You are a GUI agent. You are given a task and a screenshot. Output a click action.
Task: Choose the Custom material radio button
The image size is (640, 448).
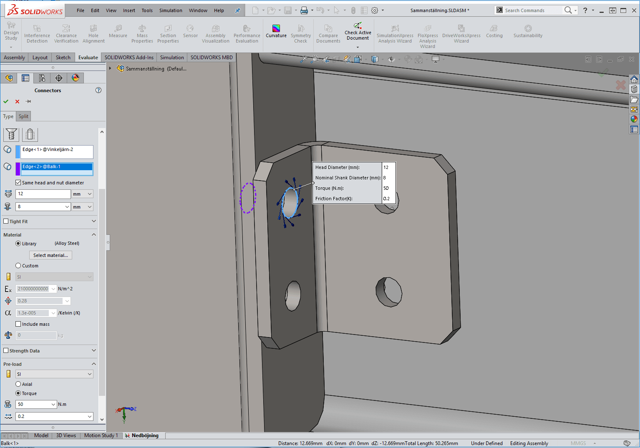click(18, 266)
